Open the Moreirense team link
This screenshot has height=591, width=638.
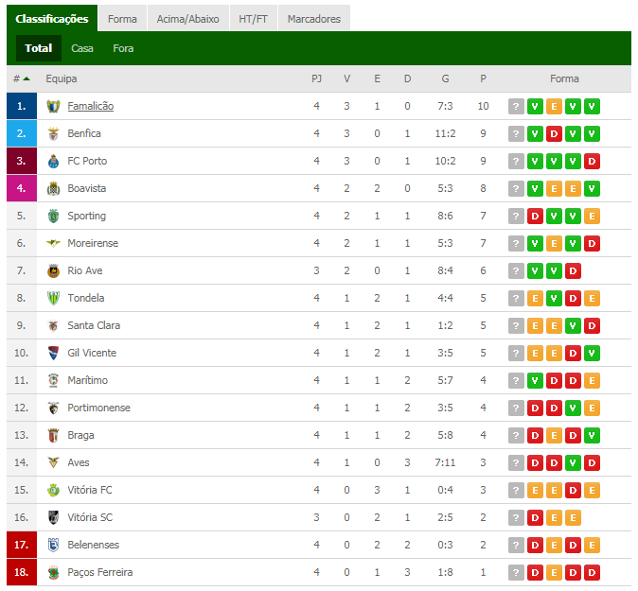[93, 243]
